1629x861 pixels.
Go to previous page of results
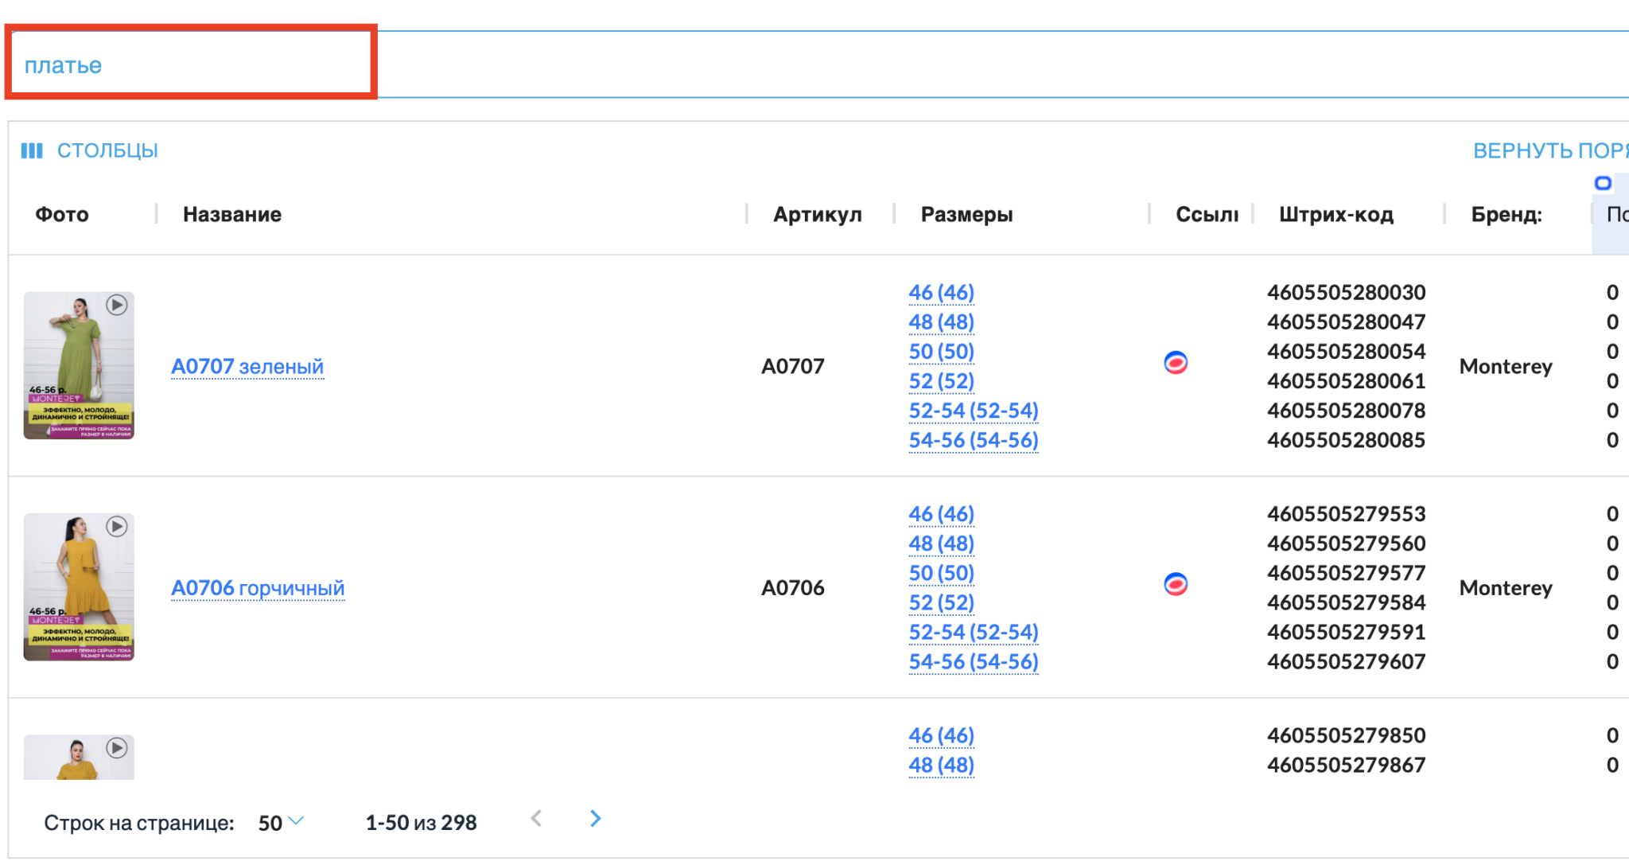(x=537, y=819)
